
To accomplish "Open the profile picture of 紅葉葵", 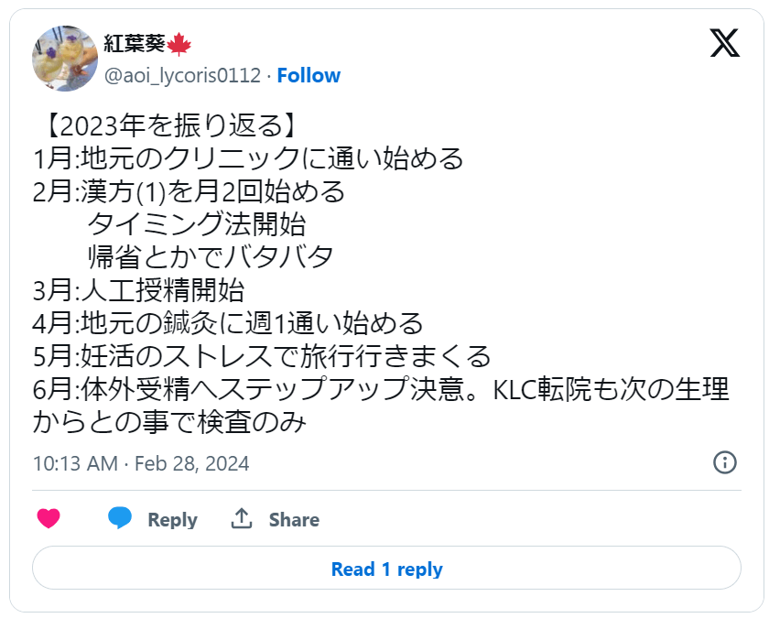I will click(x=65, y=59).
